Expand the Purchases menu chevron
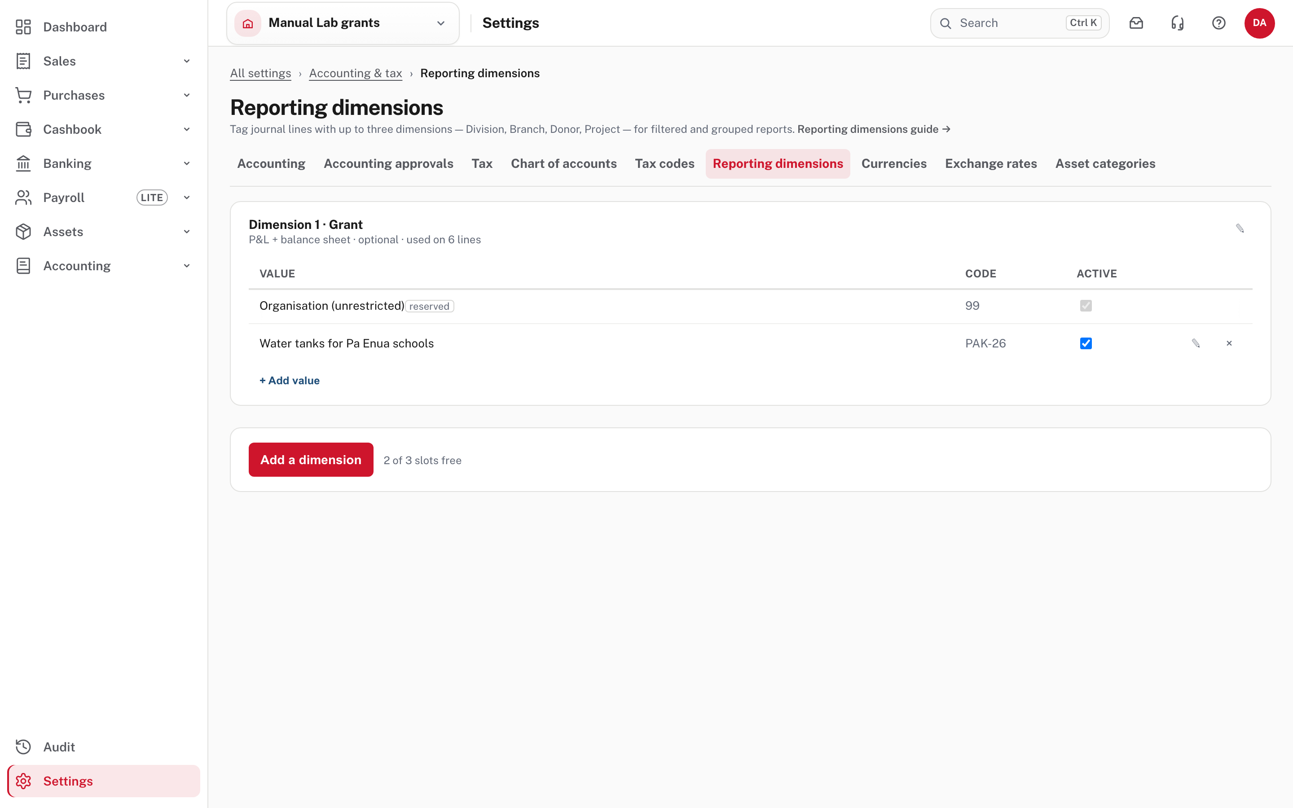Screen dimensions: 1293x808 click(x=186, y=95)
